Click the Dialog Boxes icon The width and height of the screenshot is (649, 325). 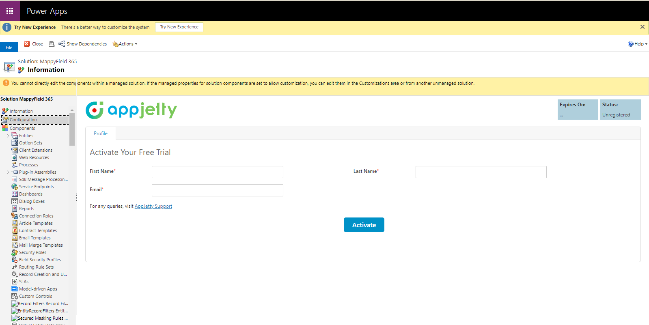(15, 201)
